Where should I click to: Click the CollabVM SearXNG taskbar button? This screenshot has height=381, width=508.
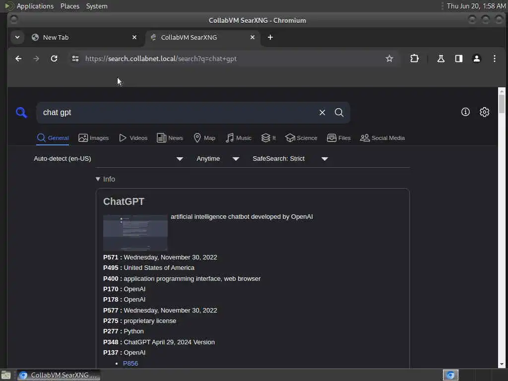(59, 375)
